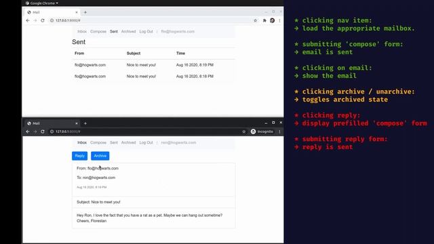Open extensions puzzle icon in top window
The height and width of the screenshot is (244, 434).
pos(264,20)
